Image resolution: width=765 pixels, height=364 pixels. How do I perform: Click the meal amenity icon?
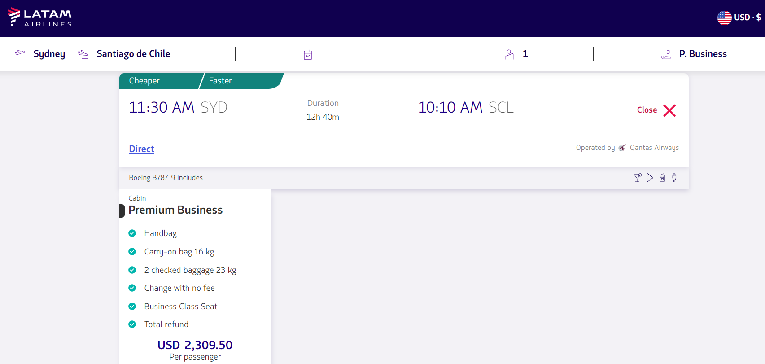pyautogui.click(x=662, y=178)
